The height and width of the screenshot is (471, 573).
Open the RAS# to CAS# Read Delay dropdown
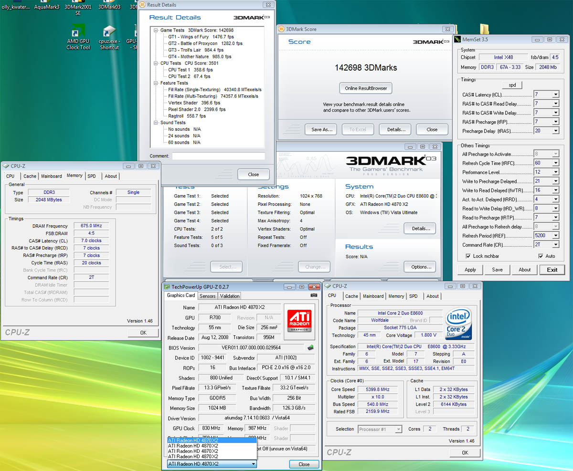pos(555,104)
